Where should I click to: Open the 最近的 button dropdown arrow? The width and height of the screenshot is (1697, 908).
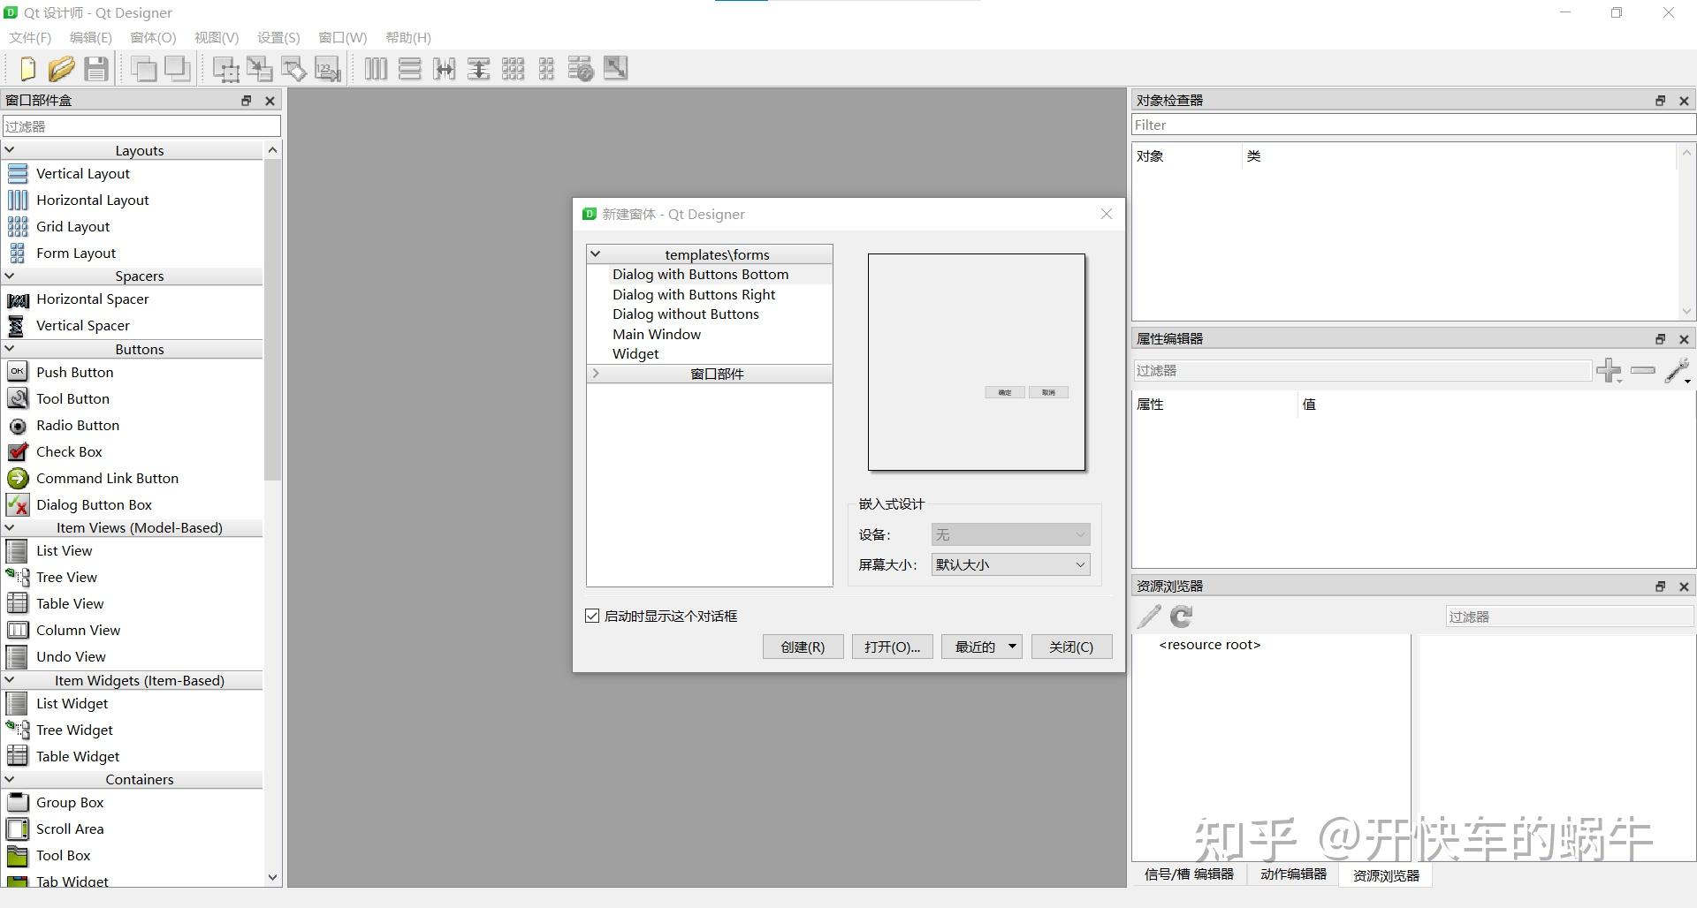1011,647
